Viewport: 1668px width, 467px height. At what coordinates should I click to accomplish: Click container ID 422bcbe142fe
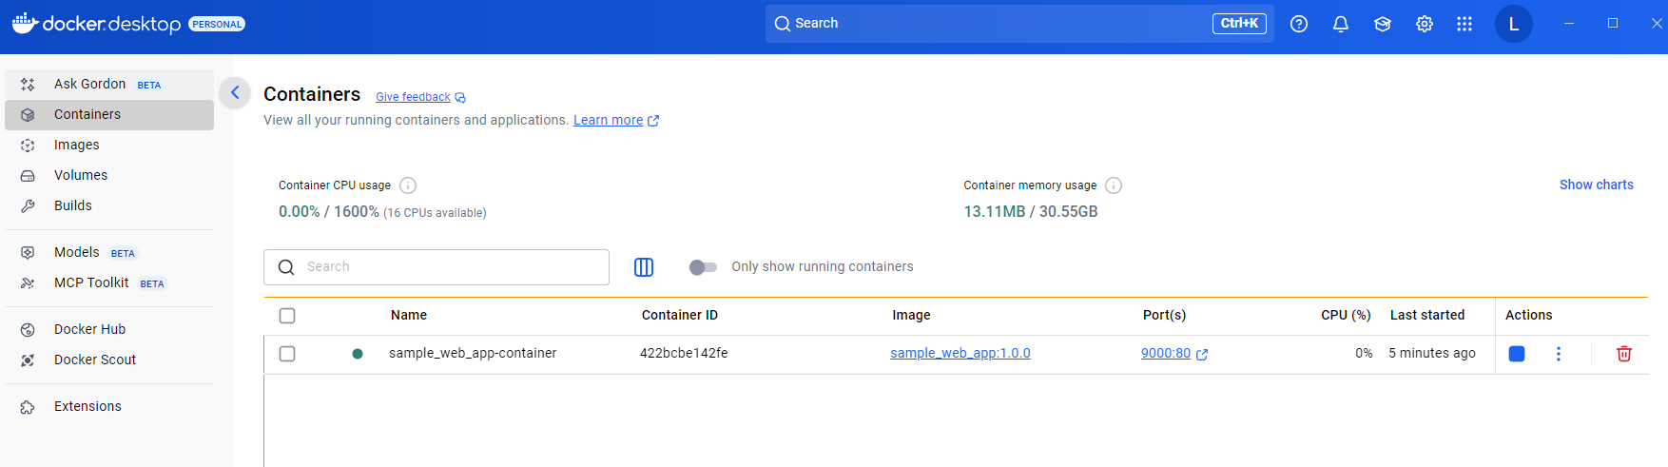point(684,353)
